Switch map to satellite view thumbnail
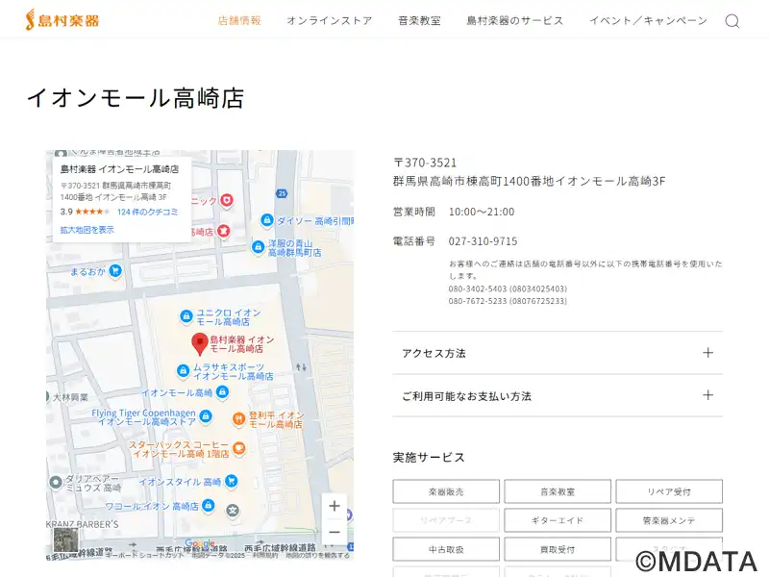 (65, 539)
